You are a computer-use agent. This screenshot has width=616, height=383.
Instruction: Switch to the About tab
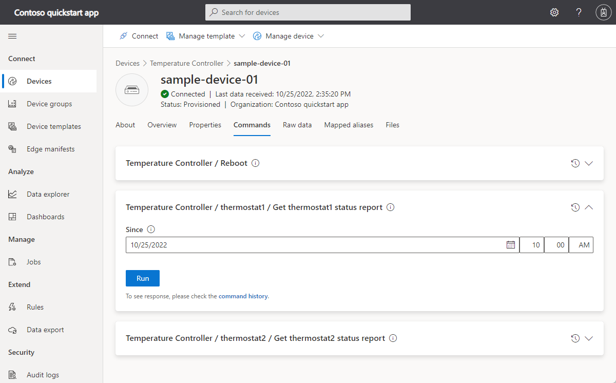(x=125, y=125)
